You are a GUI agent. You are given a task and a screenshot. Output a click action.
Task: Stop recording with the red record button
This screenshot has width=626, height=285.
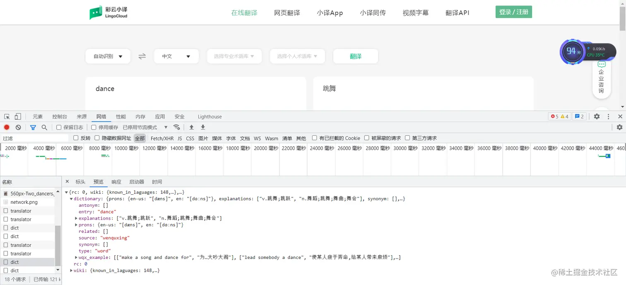point(7,128)
